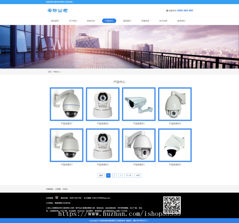This screenshot has height=223, width=239.
Task: Click the online customer service QQ icon
Action: pos(57,198)
